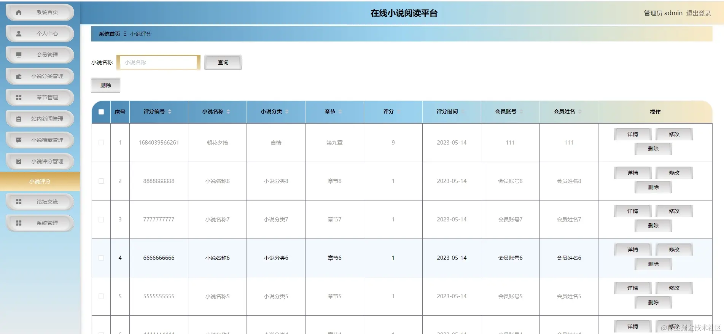
Task: Click 修改 for the 小说名称8 row
Action: tap(674, 173)
